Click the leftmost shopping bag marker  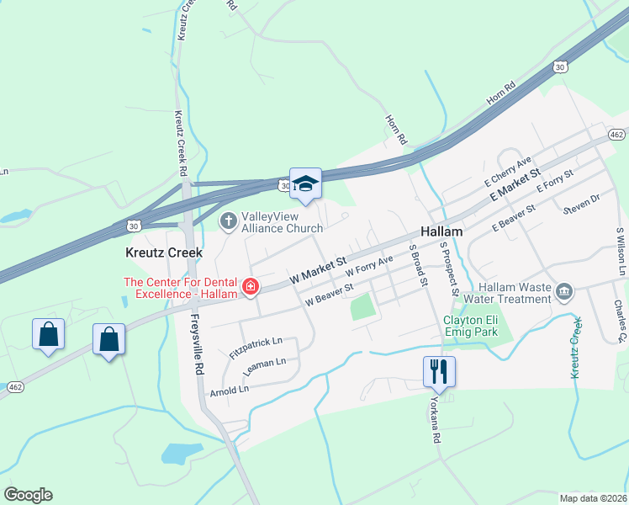(48, 335)
